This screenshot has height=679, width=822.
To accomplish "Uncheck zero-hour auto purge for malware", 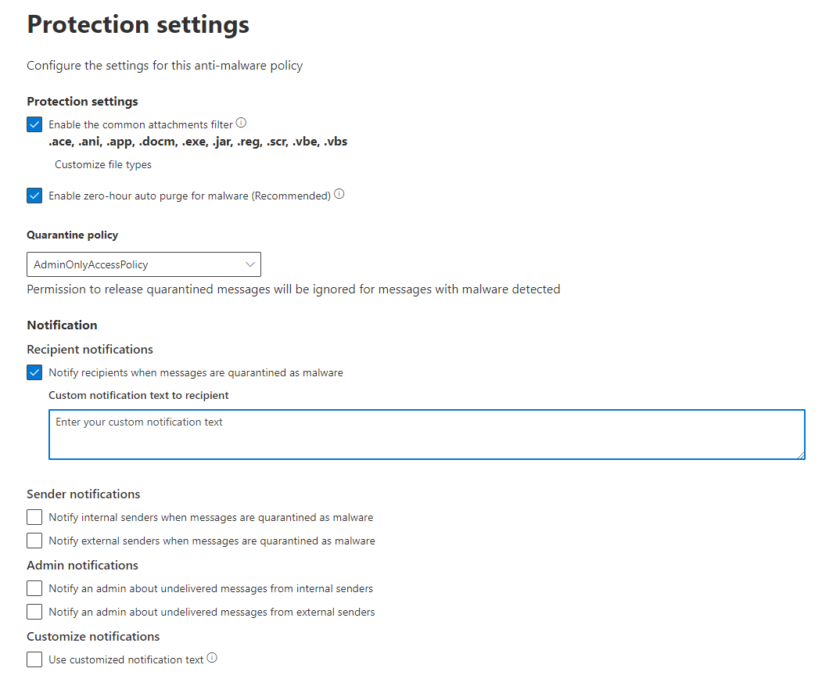I will [34, 195].
